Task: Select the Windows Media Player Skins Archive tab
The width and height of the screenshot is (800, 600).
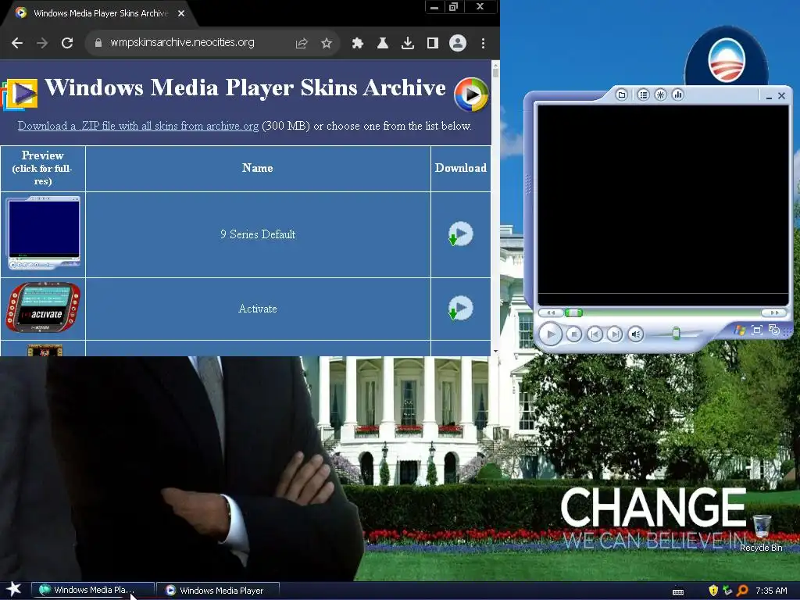Action: pyautogui.click(x=99, y=13)
